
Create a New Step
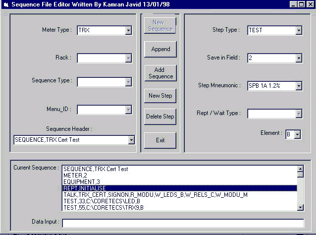(160, 96)
